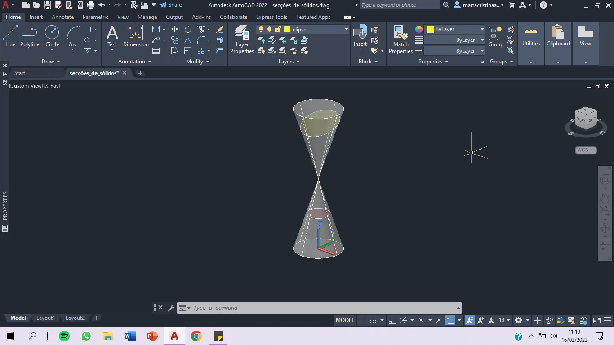Image resolution: width=614 pixels, height=345 pixels.
Task: Select the Line drawing tool
Action: pos(10,36)
